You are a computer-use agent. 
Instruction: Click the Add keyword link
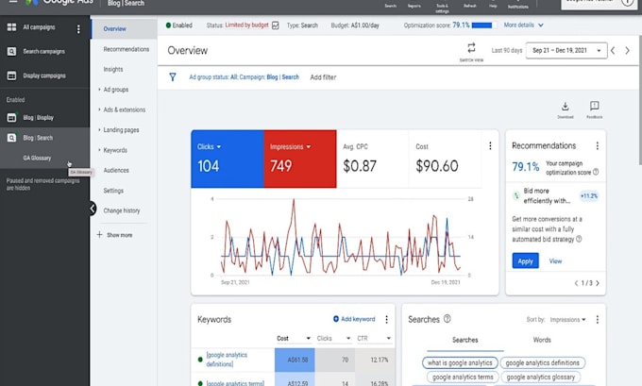point(354,319)
